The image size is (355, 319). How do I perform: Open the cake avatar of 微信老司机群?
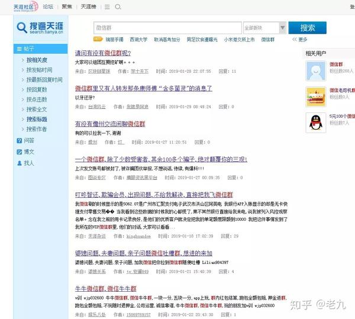(316, 96)
